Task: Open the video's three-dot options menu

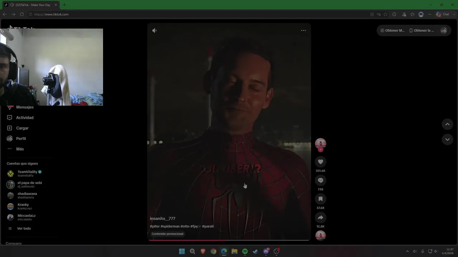Action: coord(303,30)
